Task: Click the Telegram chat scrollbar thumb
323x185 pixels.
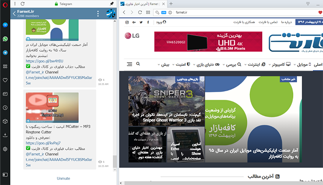Action: (115, 161)
